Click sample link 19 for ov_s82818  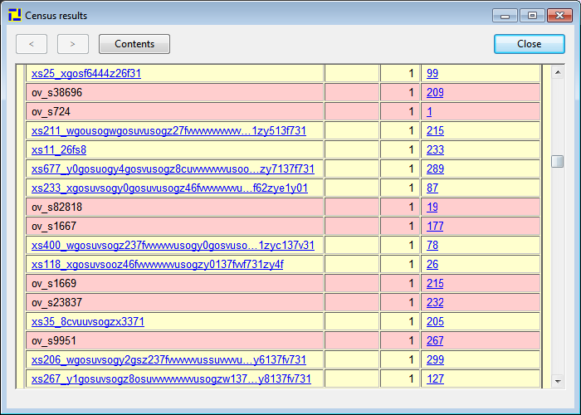coord(432,207)
